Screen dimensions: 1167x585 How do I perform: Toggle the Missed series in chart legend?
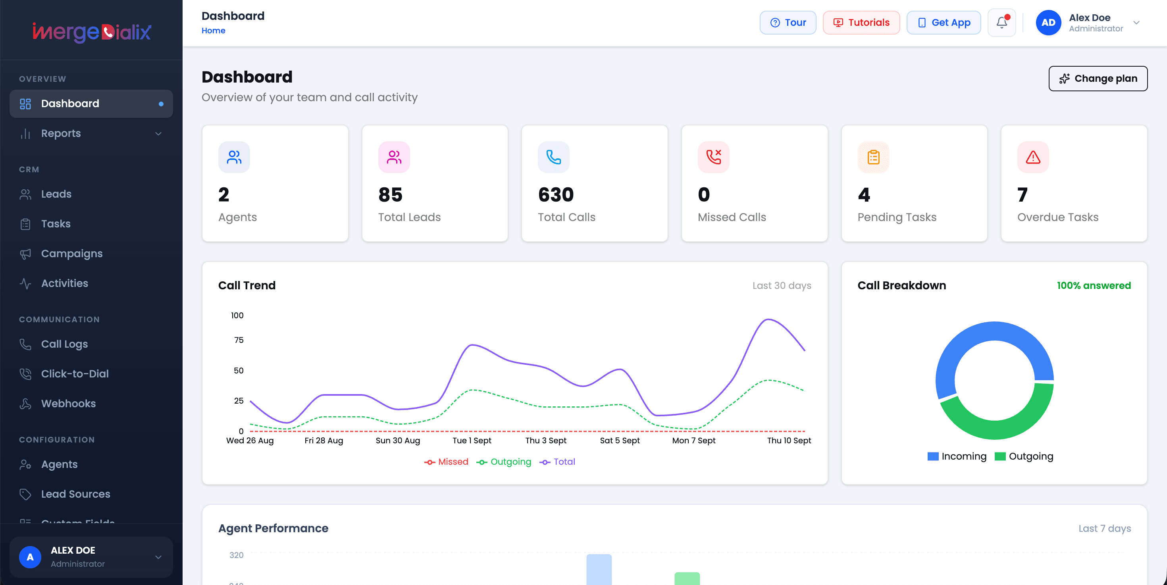tap(446, 462)
